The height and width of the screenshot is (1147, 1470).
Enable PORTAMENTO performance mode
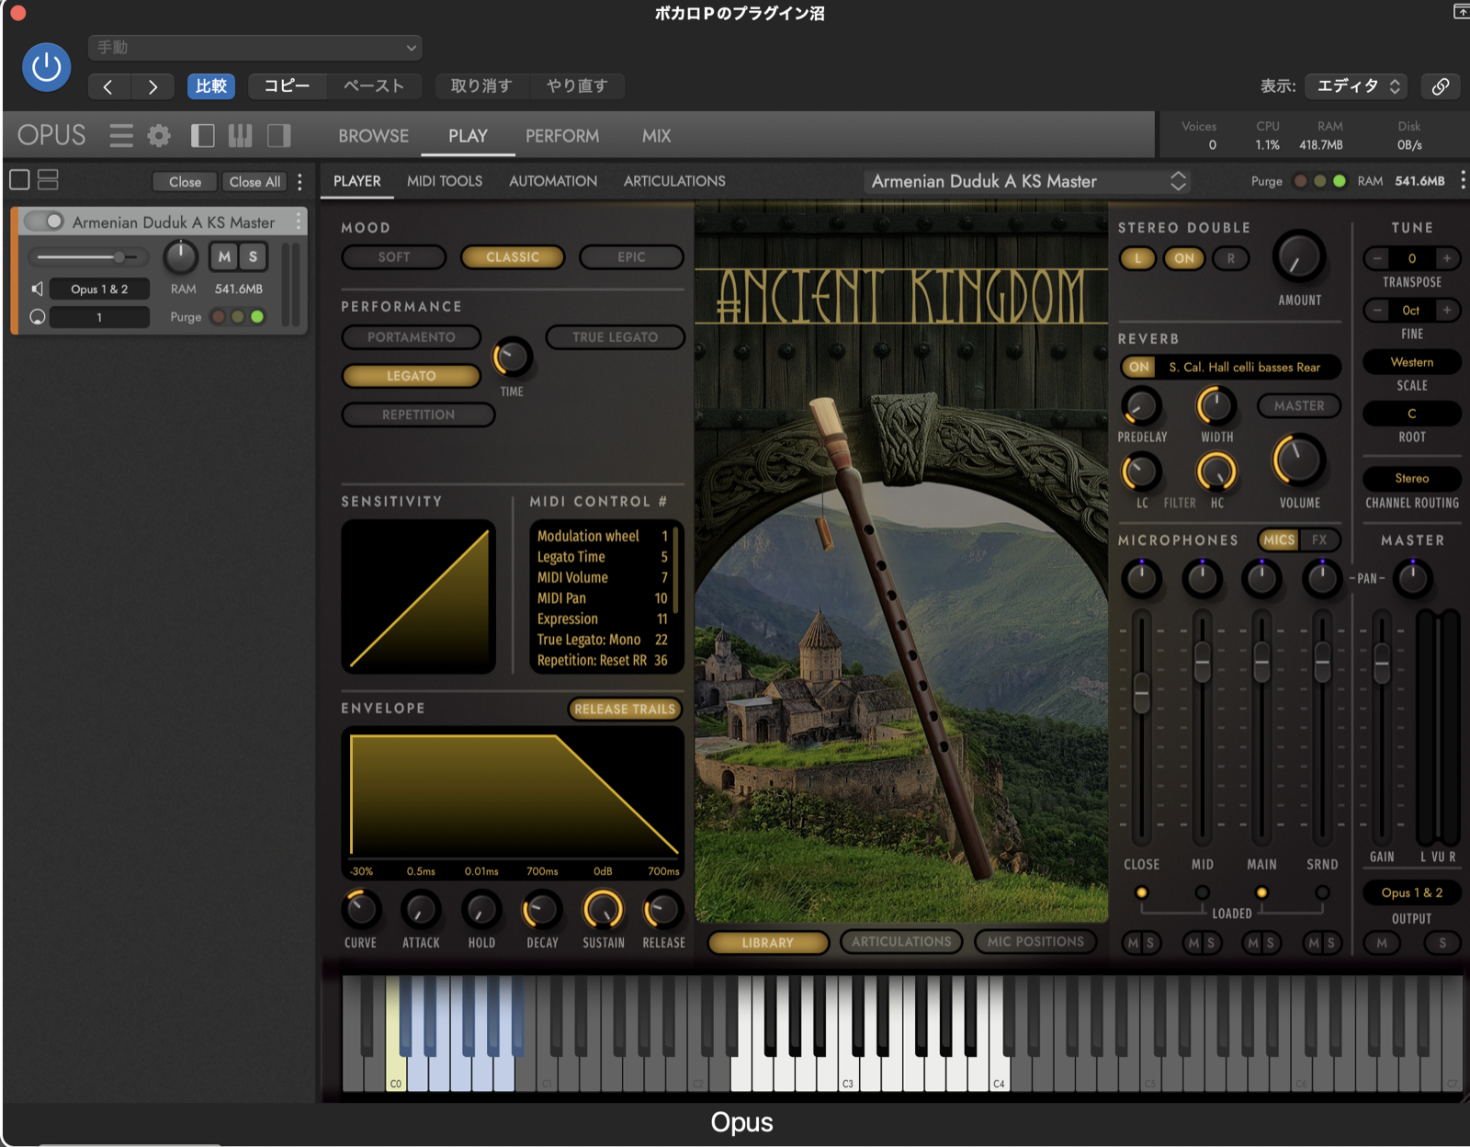click(411, 337)
